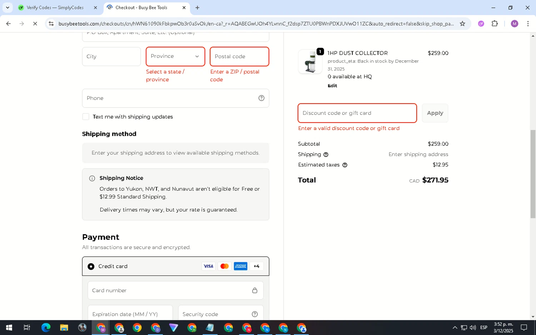Click the ESP language indicator
The height and width of the screenshot is (335, 536).
(484, 327)
